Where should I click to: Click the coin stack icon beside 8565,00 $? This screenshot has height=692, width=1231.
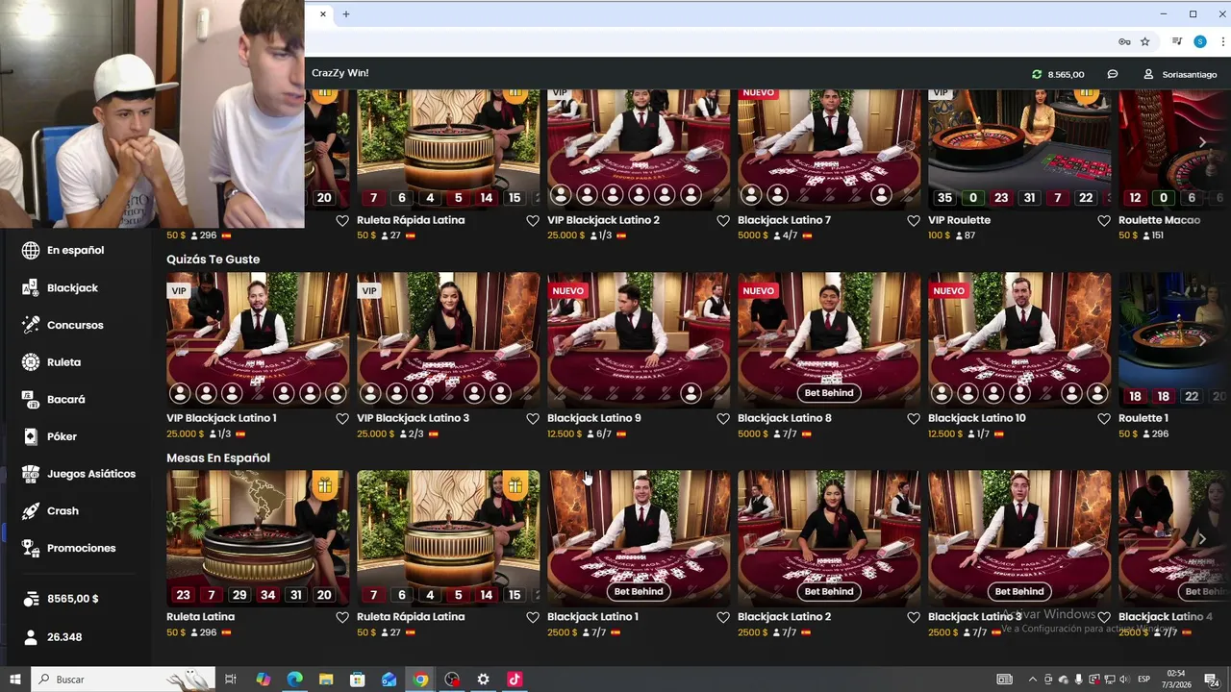tap(31, 599)
